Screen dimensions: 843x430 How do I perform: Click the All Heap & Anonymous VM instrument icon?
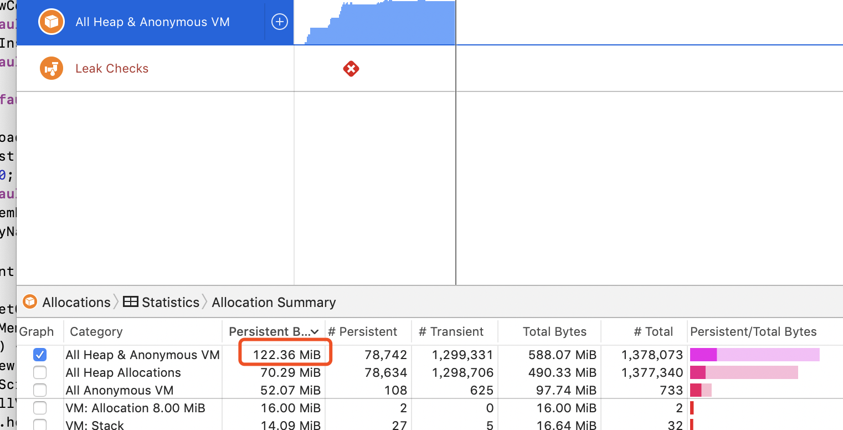[52, 22]
